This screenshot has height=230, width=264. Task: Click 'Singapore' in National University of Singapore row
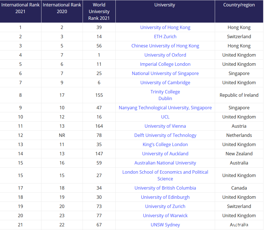point(239,73)
